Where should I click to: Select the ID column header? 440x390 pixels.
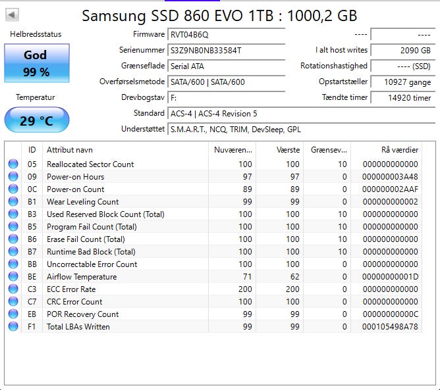32,150
